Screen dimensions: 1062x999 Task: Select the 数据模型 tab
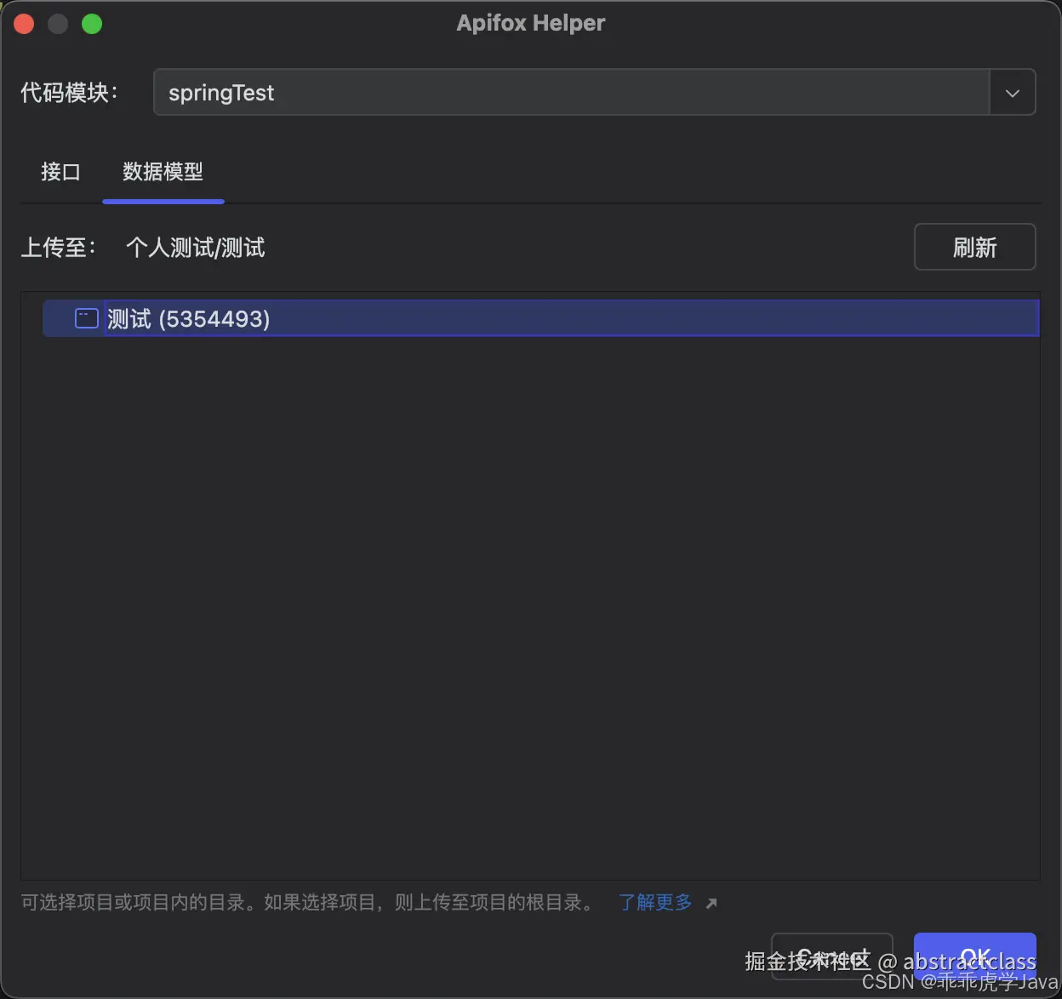pos(163,172)
